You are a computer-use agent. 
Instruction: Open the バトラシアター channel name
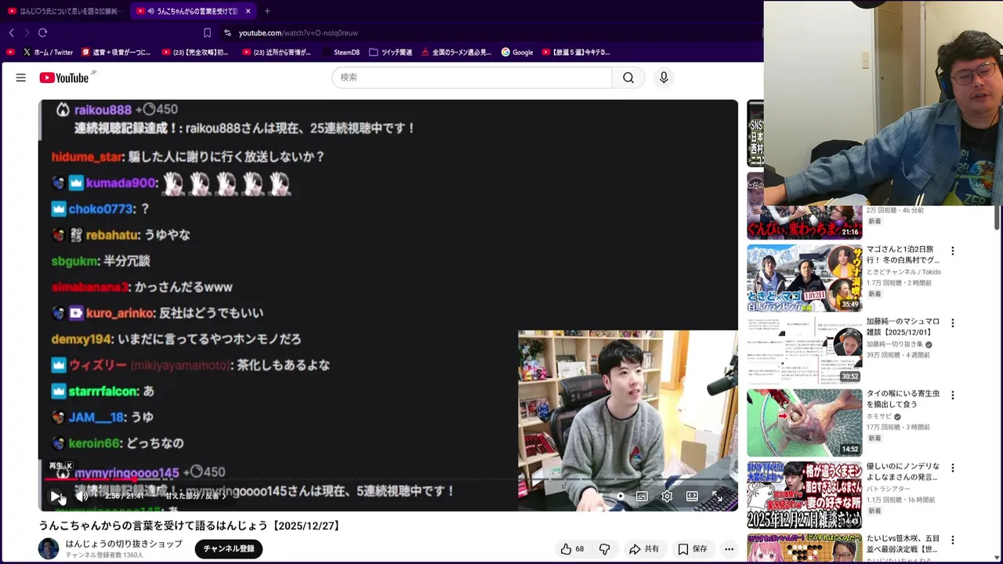(889, 489)
